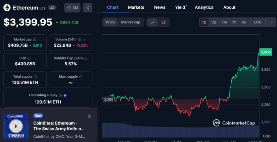Image resolution: width=277 pixels, height=142 pixels.
Task: Click Circulating supply verified badge
Action: (x=65, y=95)
